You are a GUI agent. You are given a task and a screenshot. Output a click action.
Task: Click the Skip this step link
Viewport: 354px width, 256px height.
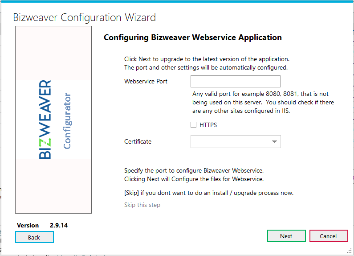(x=142, y=205)
